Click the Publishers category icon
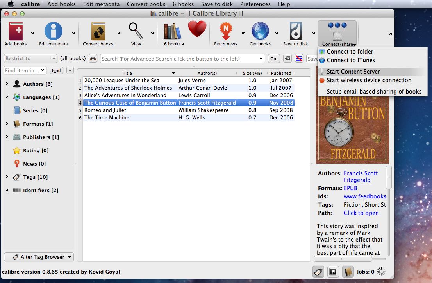Screen dimensions: 432x283 pos(17,137)
